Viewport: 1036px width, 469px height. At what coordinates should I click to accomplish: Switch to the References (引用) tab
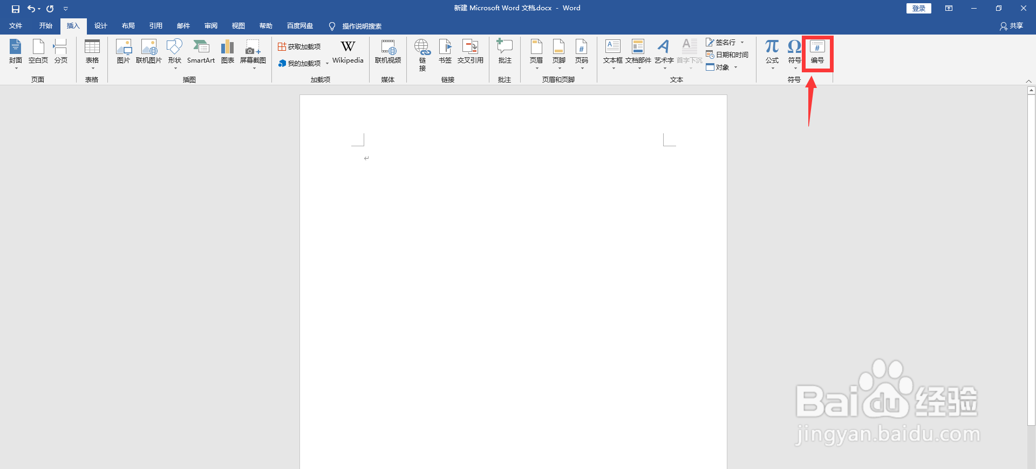point(156,26)
